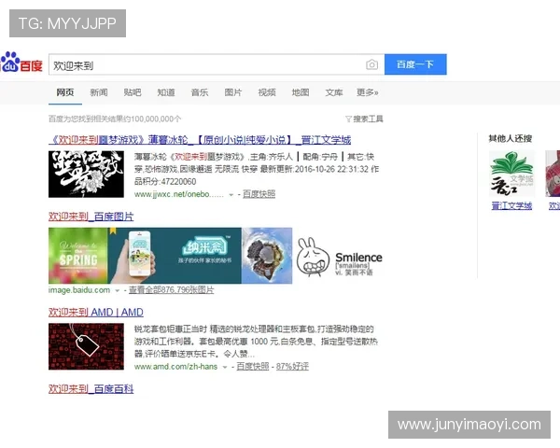Expand dropdown arrow beside amd.com URL
This screenshot has height=448, width=560.
tap(225, 367)
